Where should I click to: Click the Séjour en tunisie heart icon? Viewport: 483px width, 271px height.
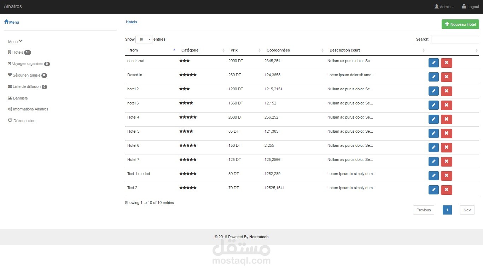(9, 75)
